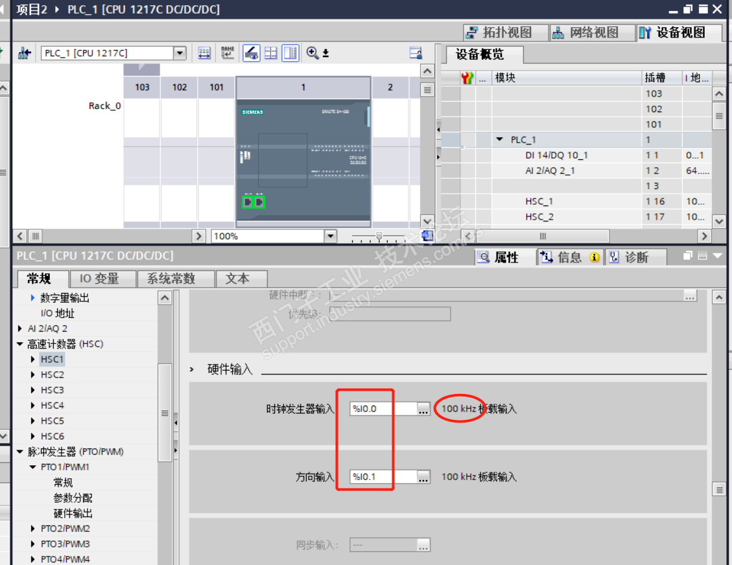The image size is (732, 565).
Task: Select HSC3 in the tree
Action: 53,390
